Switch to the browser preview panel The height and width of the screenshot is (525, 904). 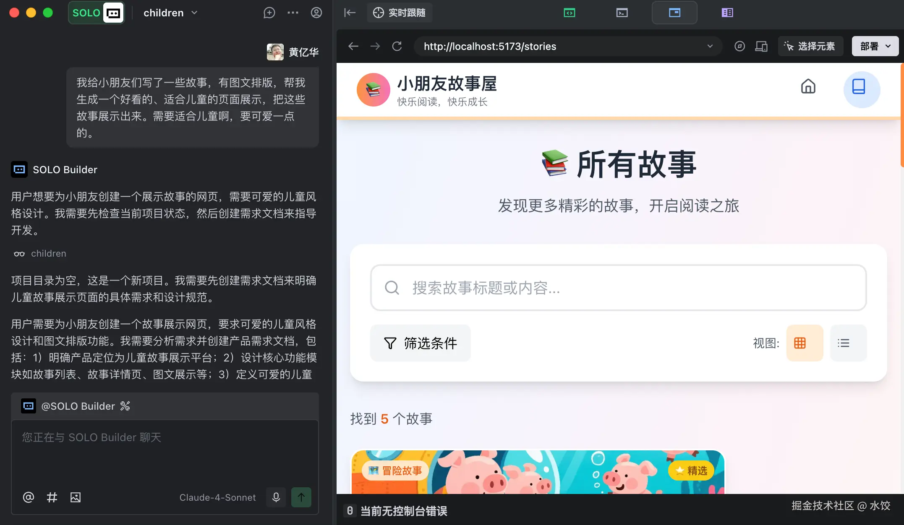click(x=674, y=13)
